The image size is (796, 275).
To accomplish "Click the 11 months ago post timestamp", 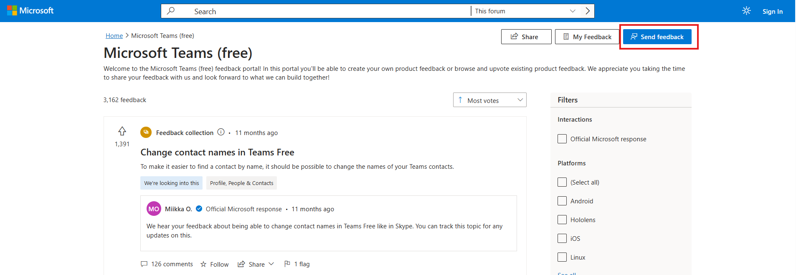I will pos(256,132).
